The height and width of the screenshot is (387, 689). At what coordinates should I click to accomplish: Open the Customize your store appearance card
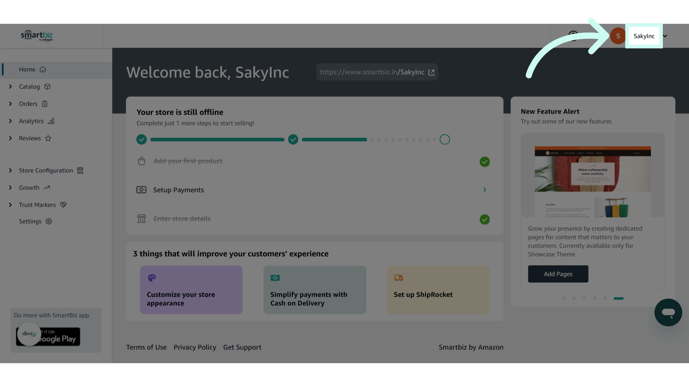[191, 290]
